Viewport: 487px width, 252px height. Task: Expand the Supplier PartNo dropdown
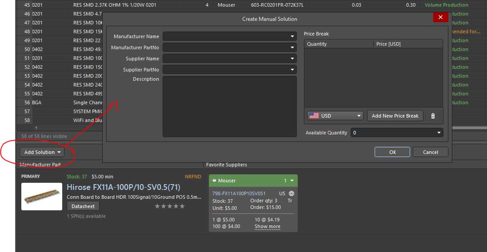(x=292, y=70)
